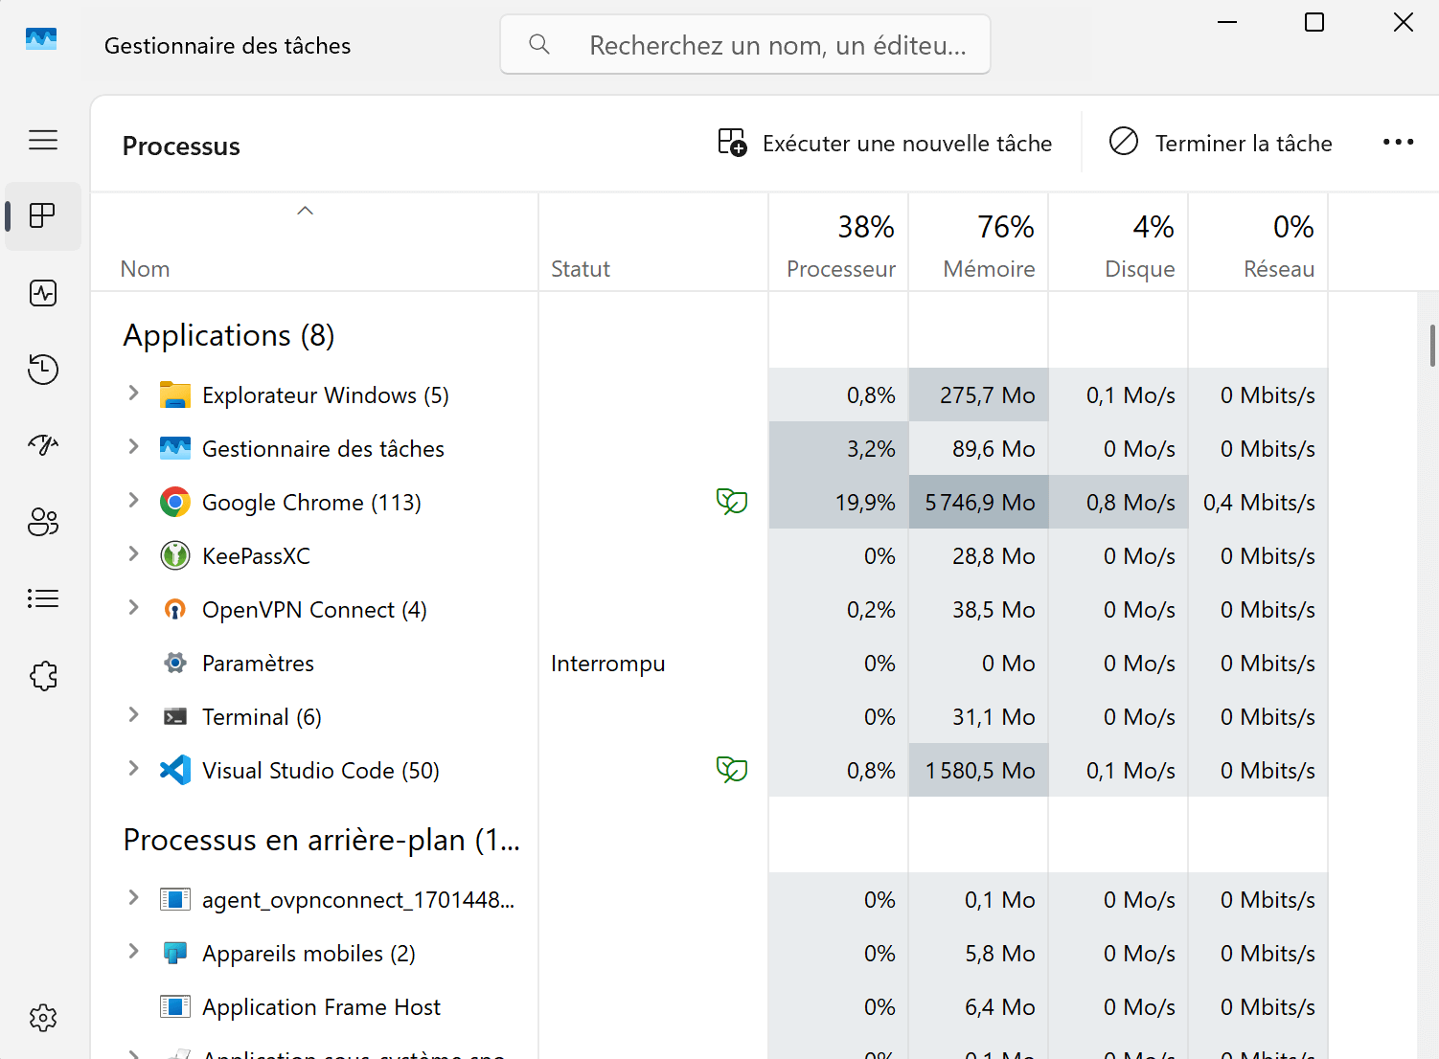Select the Paramètres row name
The height and width of the screenshot is (1059, 1439).
258,664
